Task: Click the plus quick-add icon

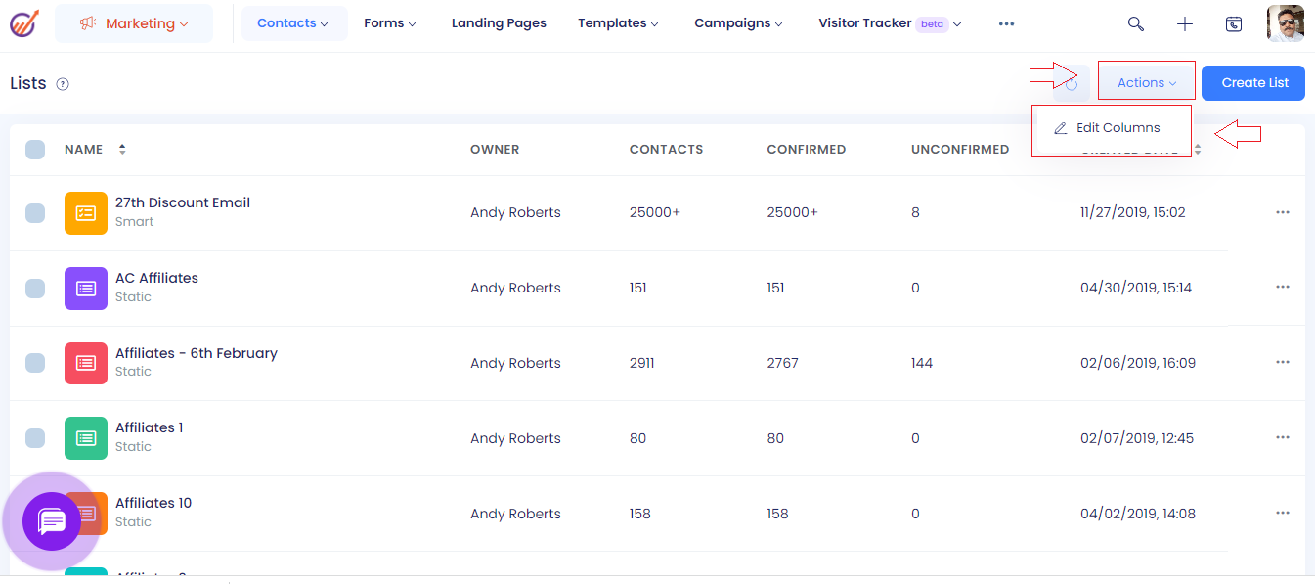Action: pos(1185,23)
